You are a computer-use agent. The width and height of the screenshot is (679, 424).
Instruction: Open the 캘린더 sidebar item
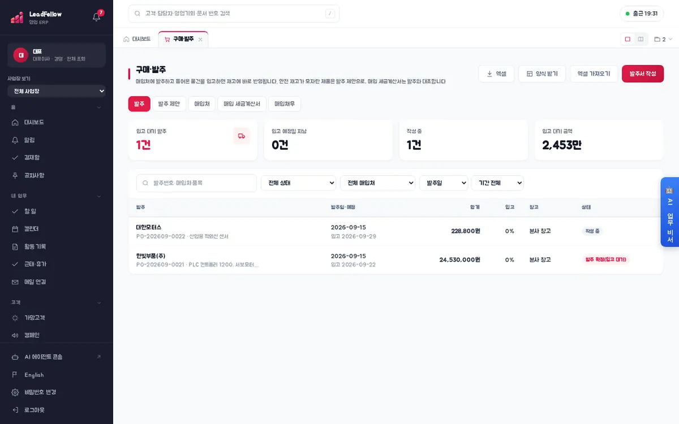(x=57, y=228)
